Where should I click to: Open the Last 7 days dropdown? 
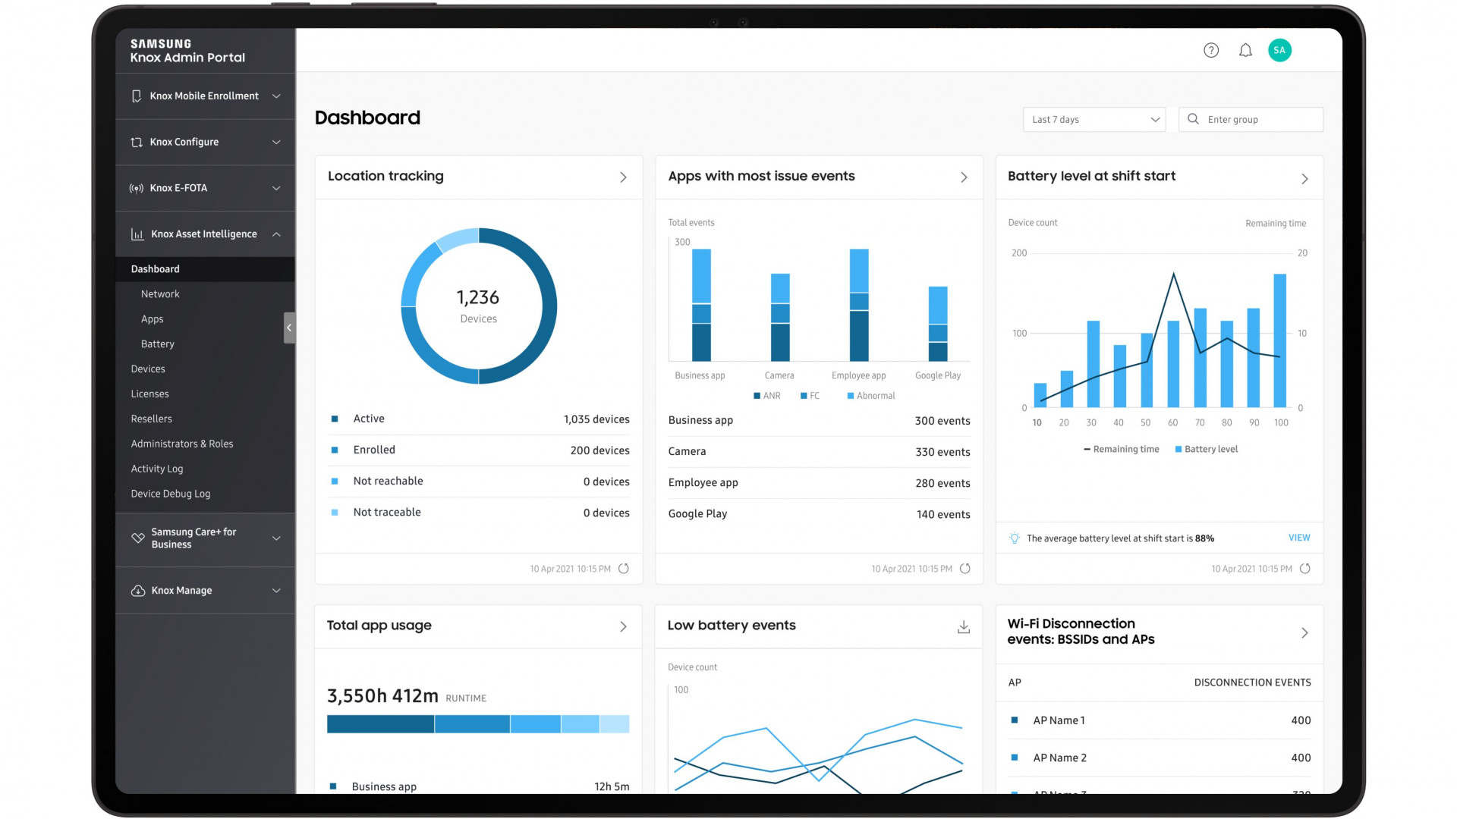1094,120
